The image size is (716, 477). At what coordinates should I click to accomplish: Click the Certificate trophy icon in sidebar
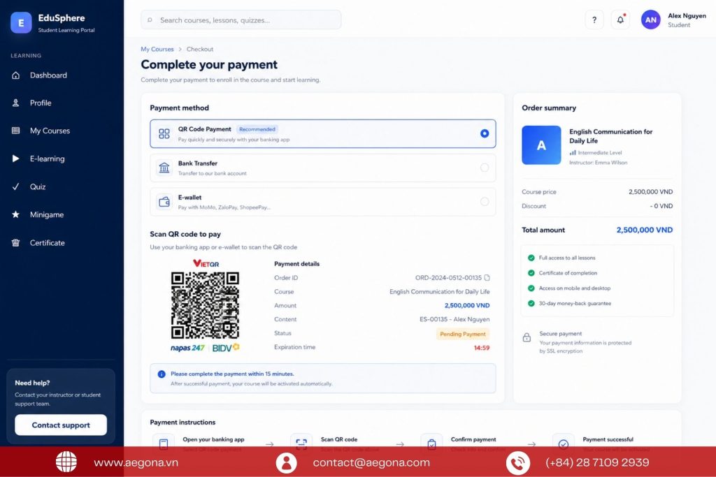tap(15, 243)
